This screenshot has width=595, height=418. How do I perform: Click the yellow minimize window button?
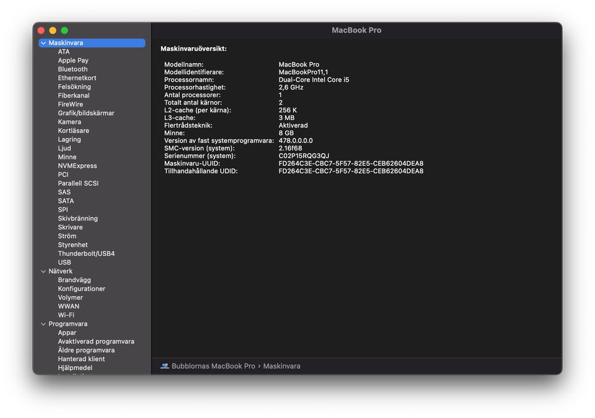(x=53, y=30)
